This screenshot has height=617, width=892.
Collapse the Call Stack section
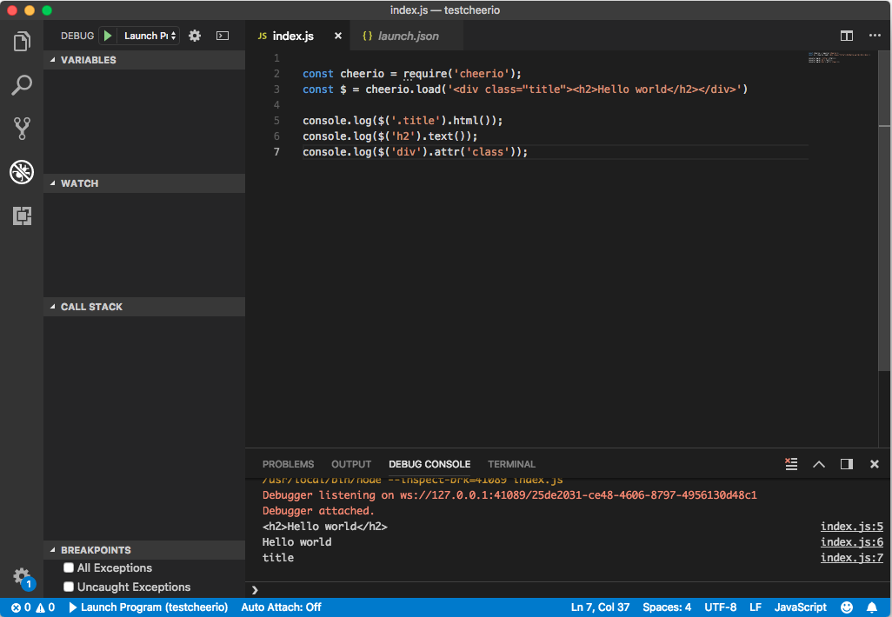pos(144,307)
